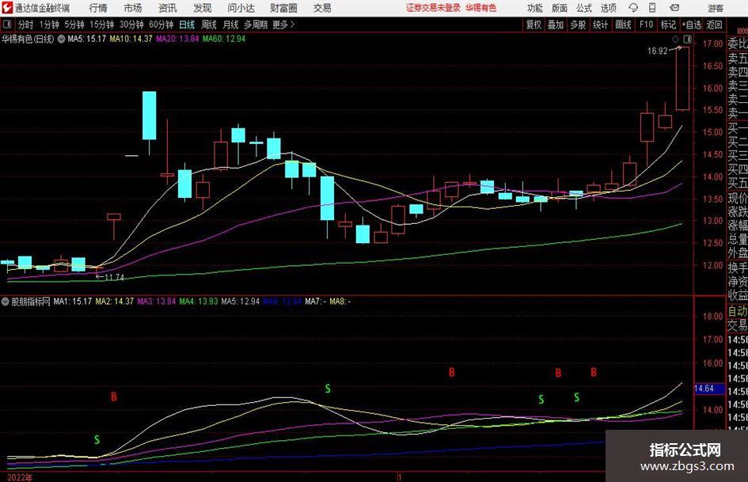Switch to 30分钟 period
The width and height of the screenshot is (748, 482).
pyautogui.click(x=131, y=25)
